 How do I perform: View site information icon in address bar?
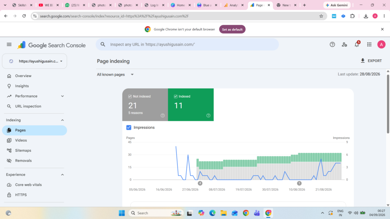point(35,16)
